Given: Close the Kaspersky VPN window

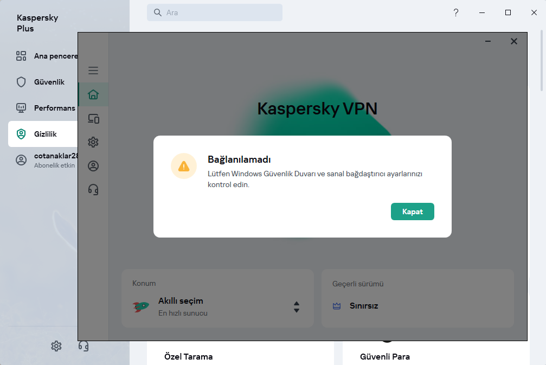Looking at the screenshot, I should coord(513,41).
